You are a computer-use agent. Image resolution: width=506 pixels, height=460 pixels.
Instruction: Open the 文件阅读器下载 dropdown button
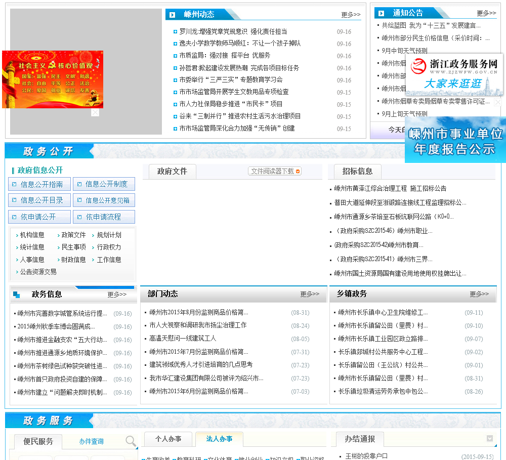coord(275,171)
